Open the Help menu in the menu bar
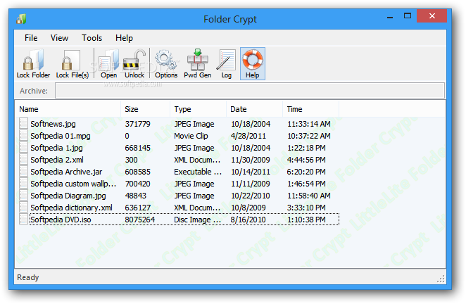 [124, 38]
